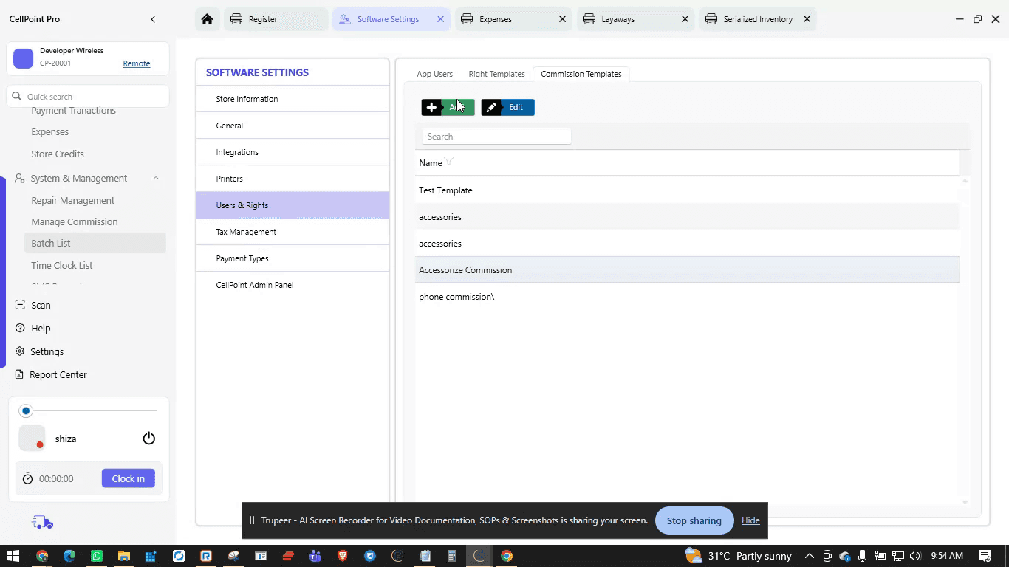
Task: Click the Settings gear icon in sidebar
Action: 20,351
